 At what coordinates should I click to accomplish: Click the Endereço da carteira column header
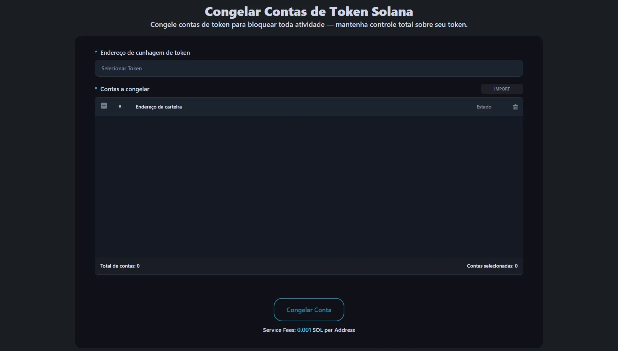159,107
